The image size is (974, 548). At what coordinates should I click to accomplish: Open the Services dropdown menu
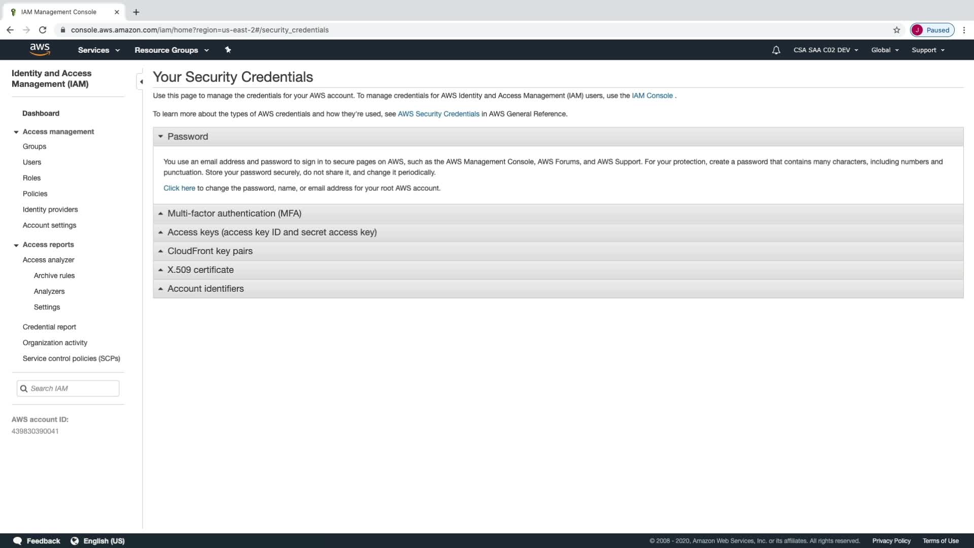click(98, 50)
